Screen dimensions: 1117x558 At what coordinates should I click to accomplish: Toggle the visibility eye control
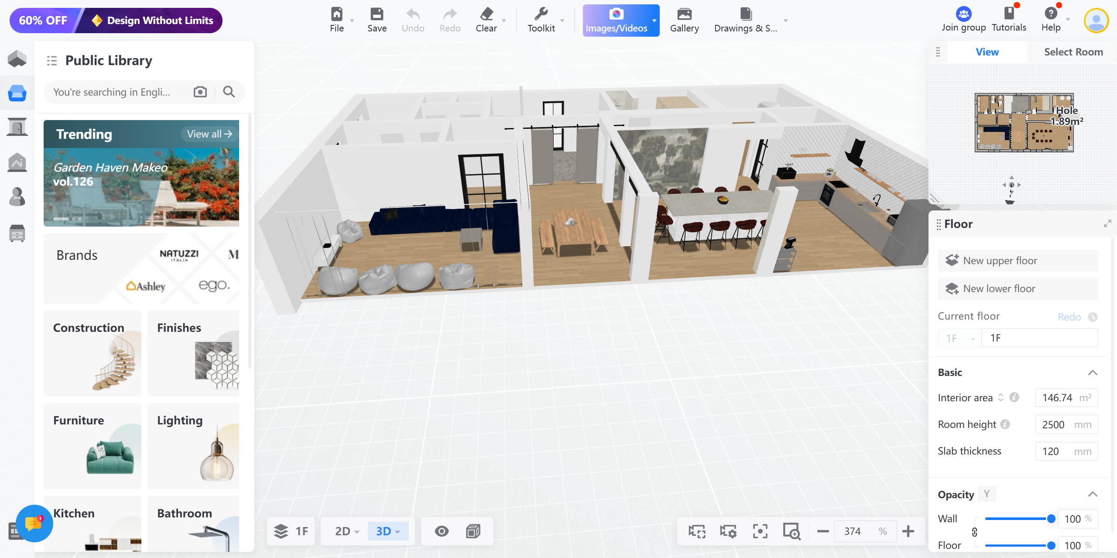(442, 531)
